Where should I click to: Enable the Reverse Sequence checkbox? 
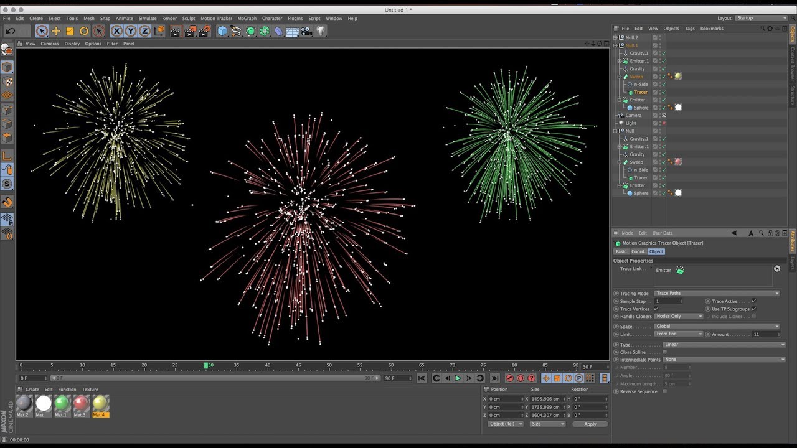tap(665, 391)
